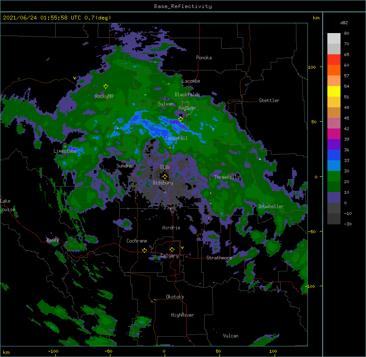Screen dimensions: 366x357
Task: Click the Innisfail city label
Action: (x=176, y=138)
